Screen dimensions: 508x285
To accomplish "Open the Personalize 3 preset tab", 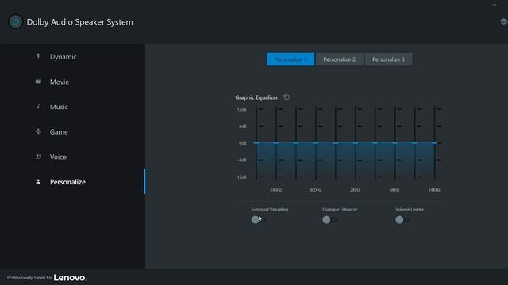I will pyautogui.click(x=388, y=59).
